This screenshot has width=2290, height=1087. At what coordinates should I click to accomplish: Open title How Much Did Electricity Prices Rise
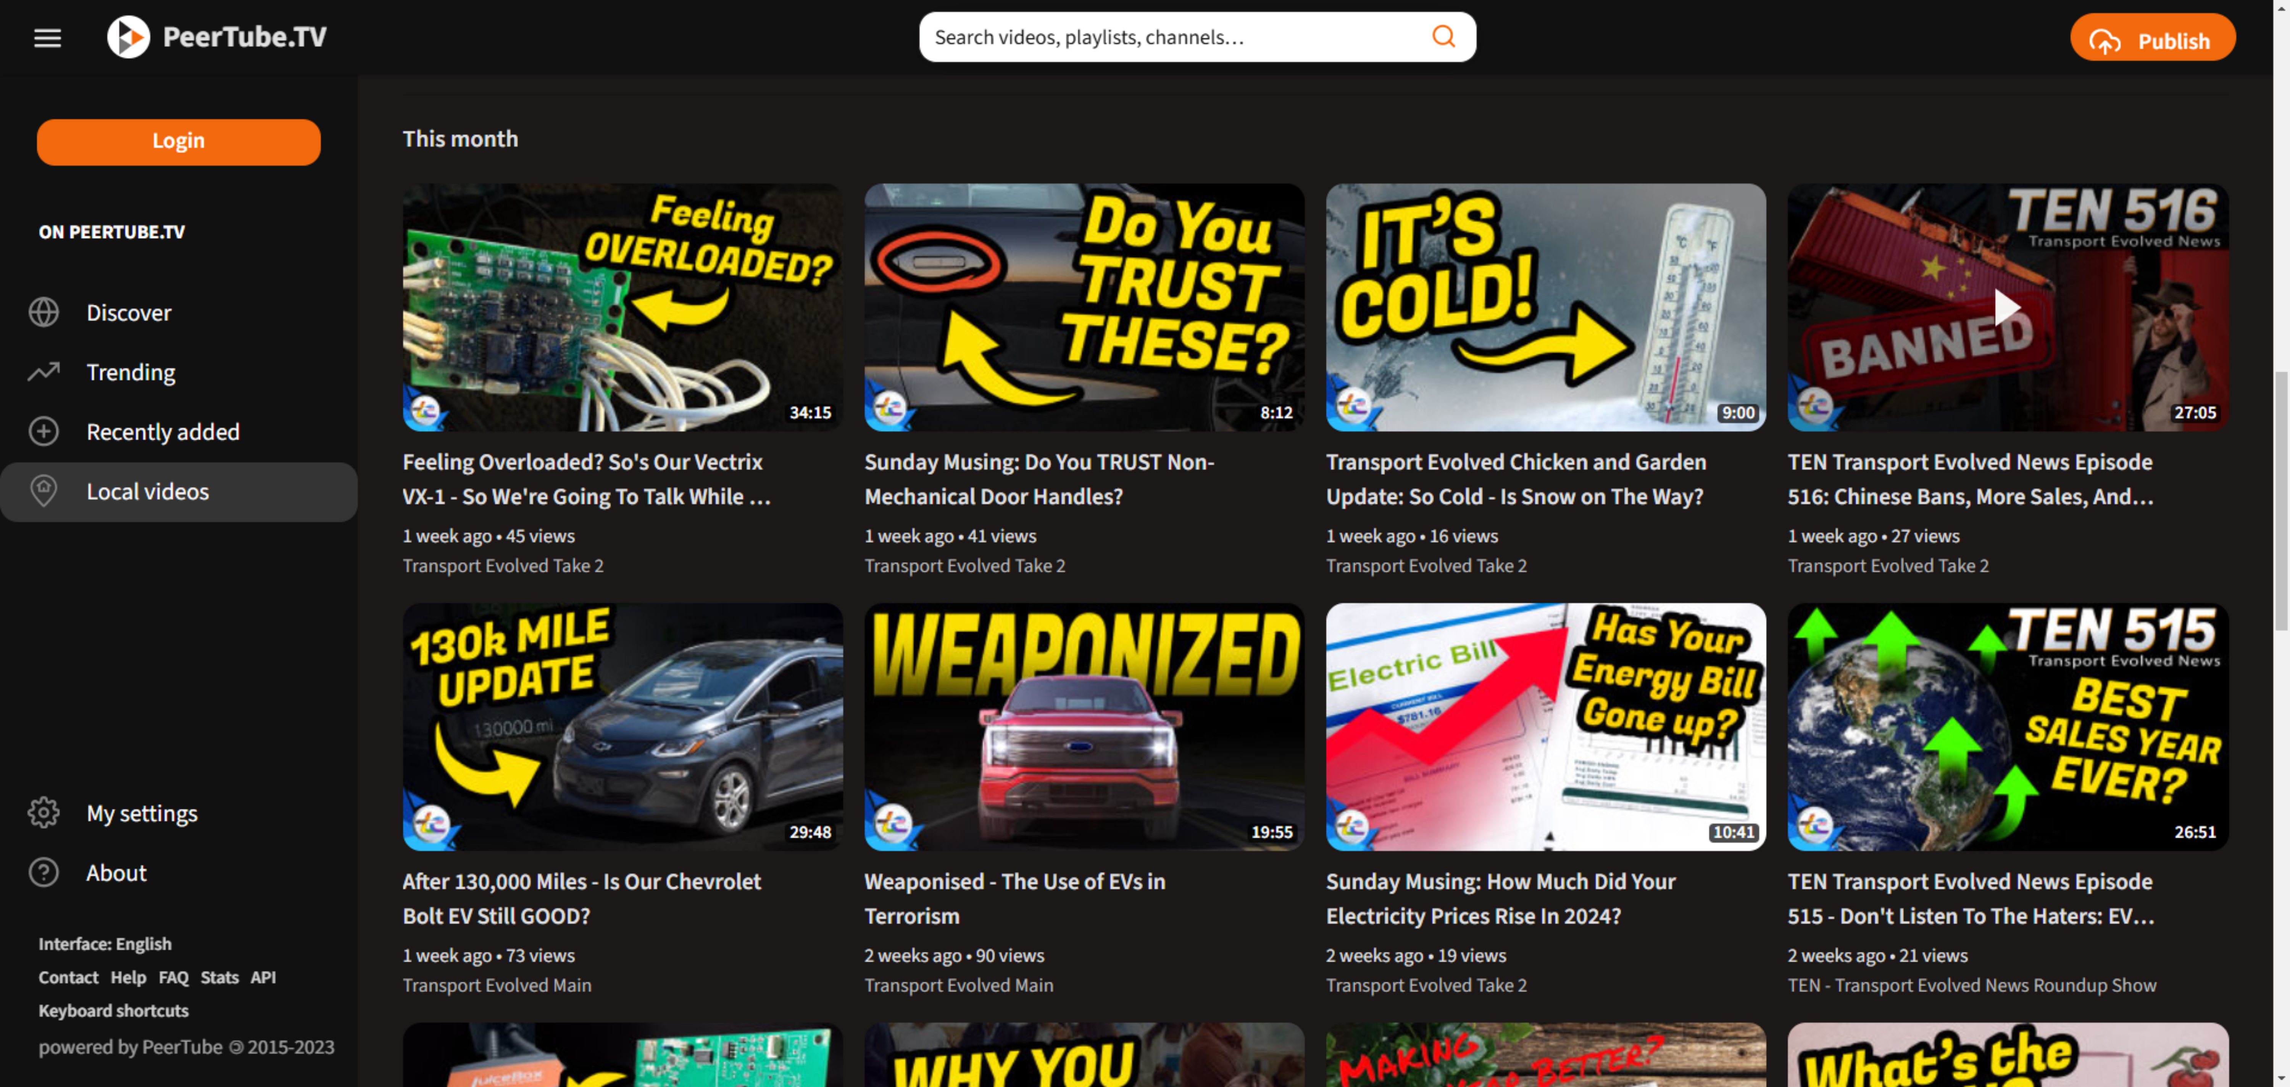coord(1501,898)
